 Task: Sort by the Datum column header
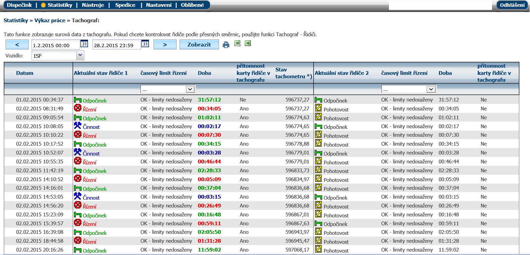coord(25,73)
